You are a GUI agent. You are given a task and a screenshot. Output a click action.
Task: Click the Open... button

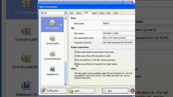click(82, 91)
